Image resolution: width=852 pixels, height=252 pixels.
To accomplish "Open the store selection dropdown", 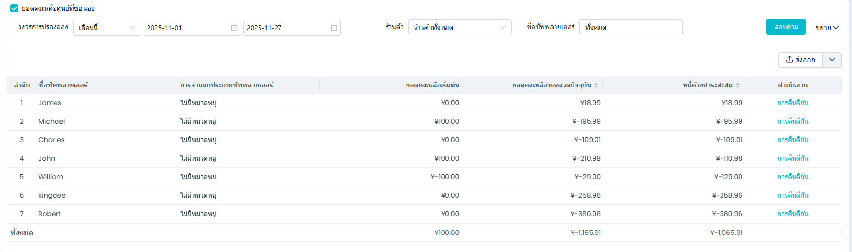I will pos(460,27).
